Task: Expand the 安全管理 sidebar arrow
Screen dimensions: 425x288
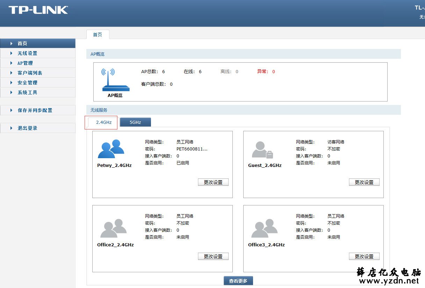Action: (11, 83)
